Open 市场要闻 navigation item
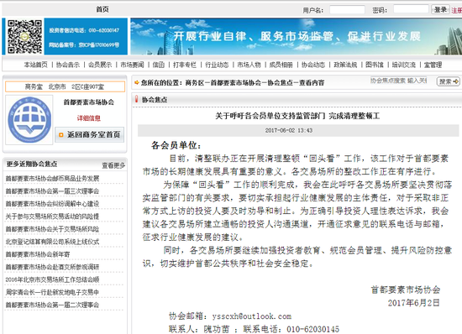 point(132,65)
